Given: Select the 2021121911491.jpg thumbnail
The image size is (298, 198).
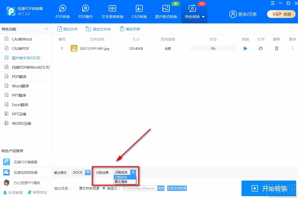Looking at the screenshot, I should tap(74, 48).
